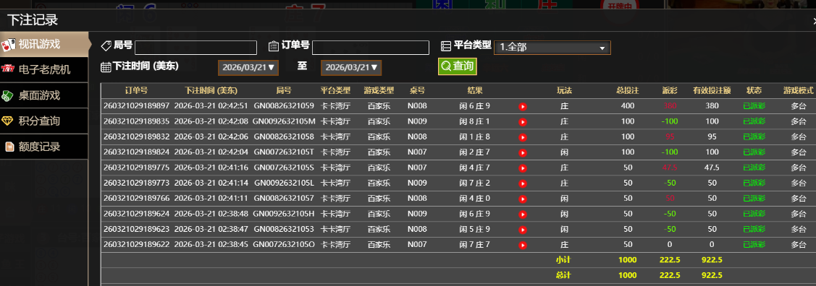Screen dimensions: 816x286
Task: Play replay for order 260321029189773
Action: point(523,183)
